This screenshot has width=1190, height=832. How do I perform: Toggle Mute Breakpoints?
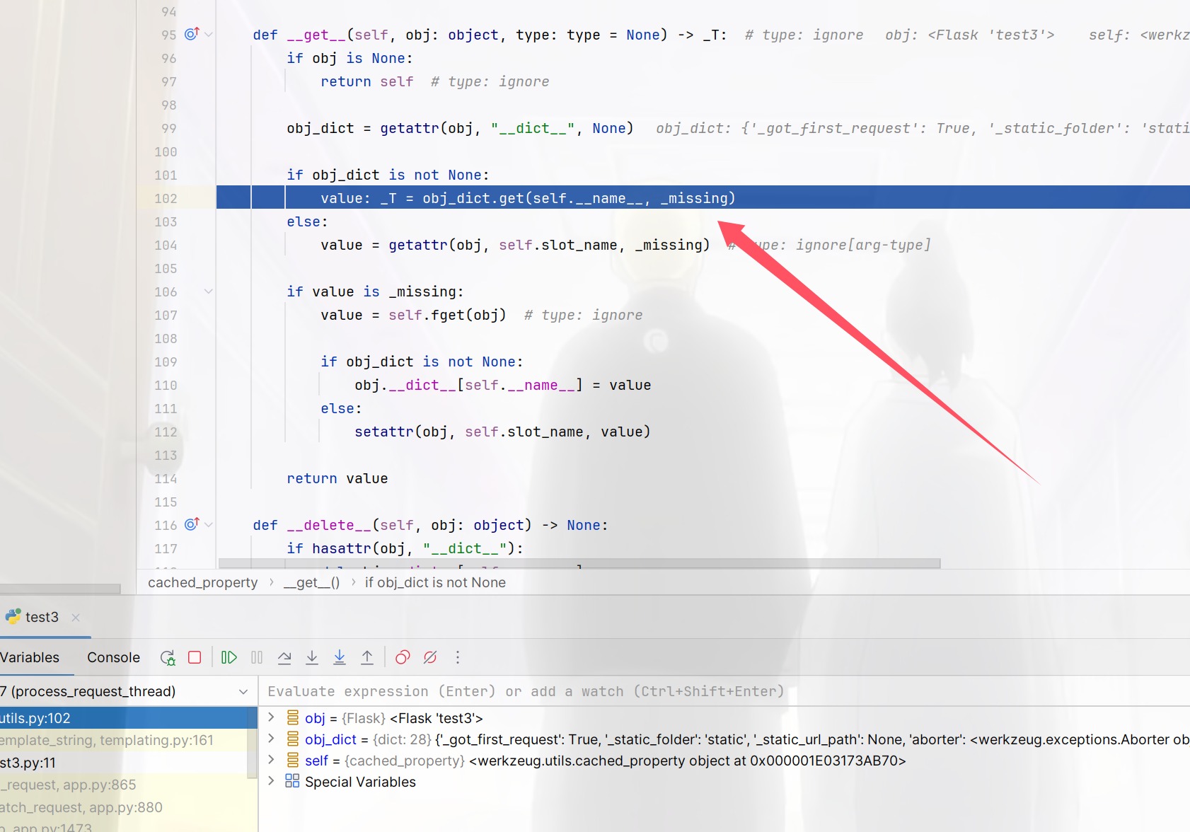[430, 658]
